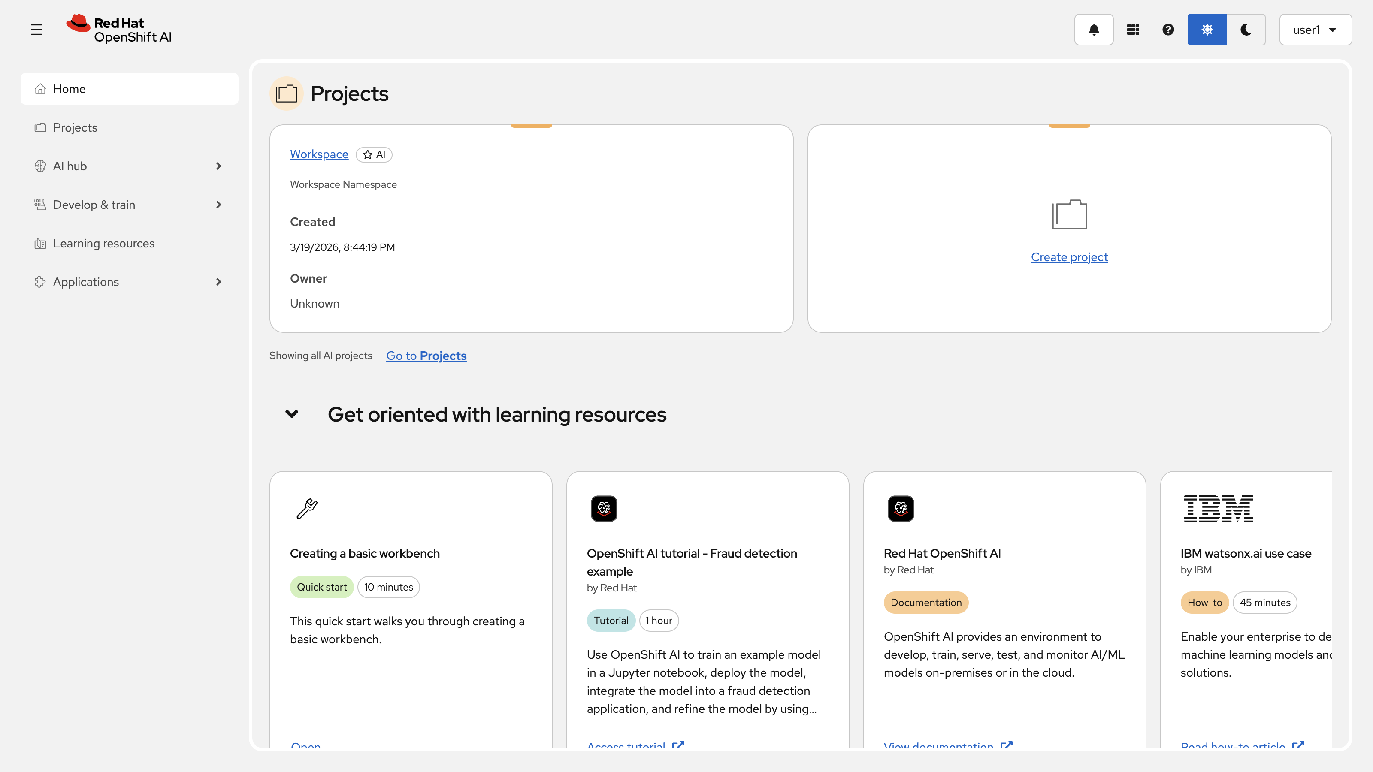Click the IBM logo on the watsonx.ai card

tap(1219, 508)
